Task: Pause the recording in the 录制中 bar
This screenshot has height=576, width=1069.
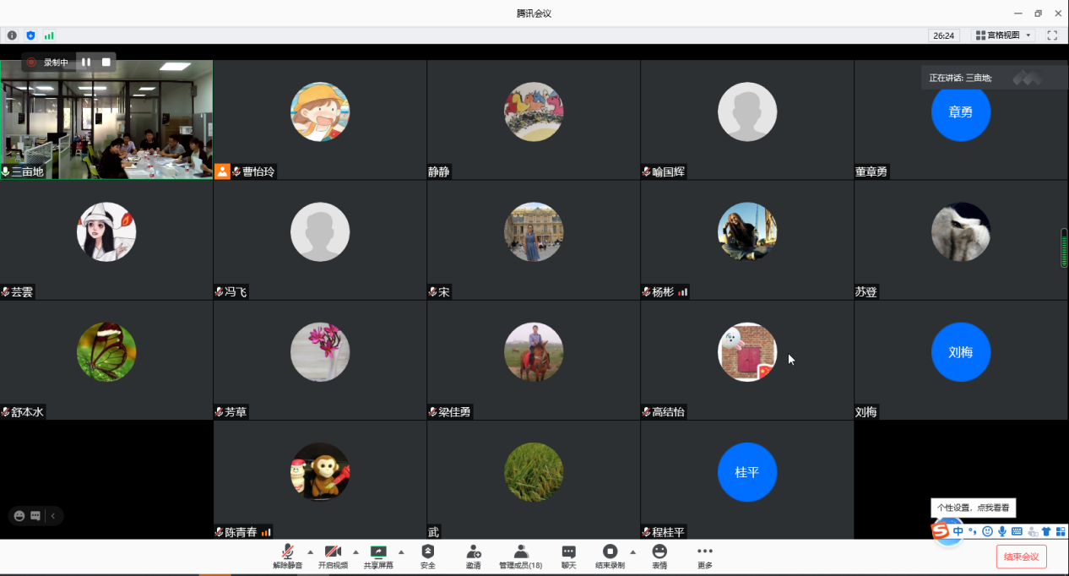Action: click(x=86, y=62)
